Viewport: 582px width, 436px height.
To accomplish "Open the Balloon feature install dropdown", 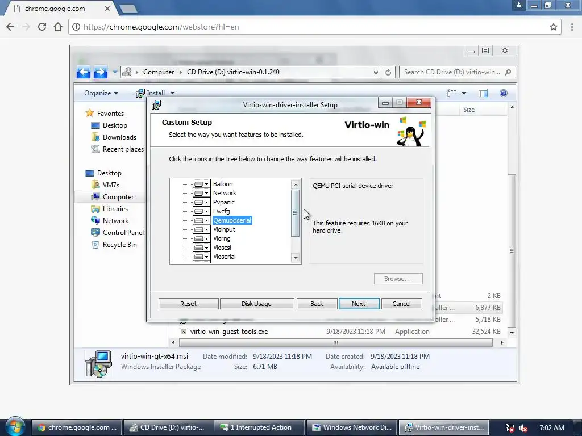I will [201, 185].
